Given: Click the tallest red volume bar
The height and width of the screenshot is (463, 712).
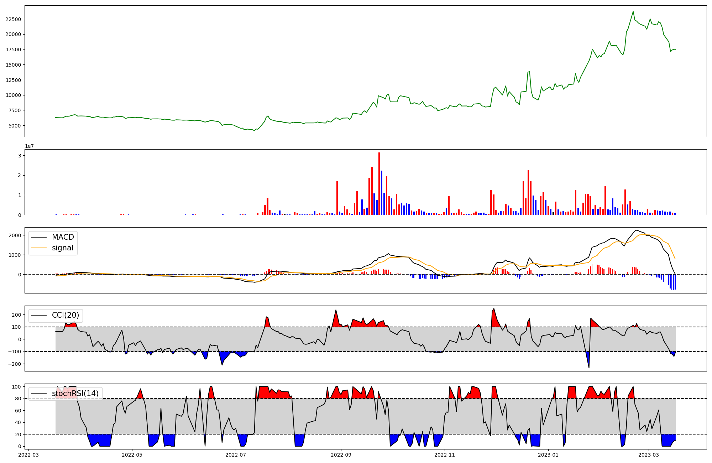Looking at the screenshot, I should [x=379, y=183].
